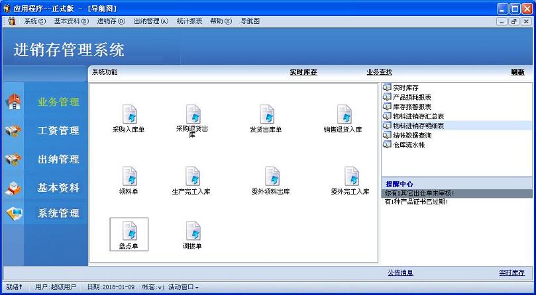The width and height of the screenshot is (536, 295).
Task: Click the 就绪! status text
Action: pos(15,287)
